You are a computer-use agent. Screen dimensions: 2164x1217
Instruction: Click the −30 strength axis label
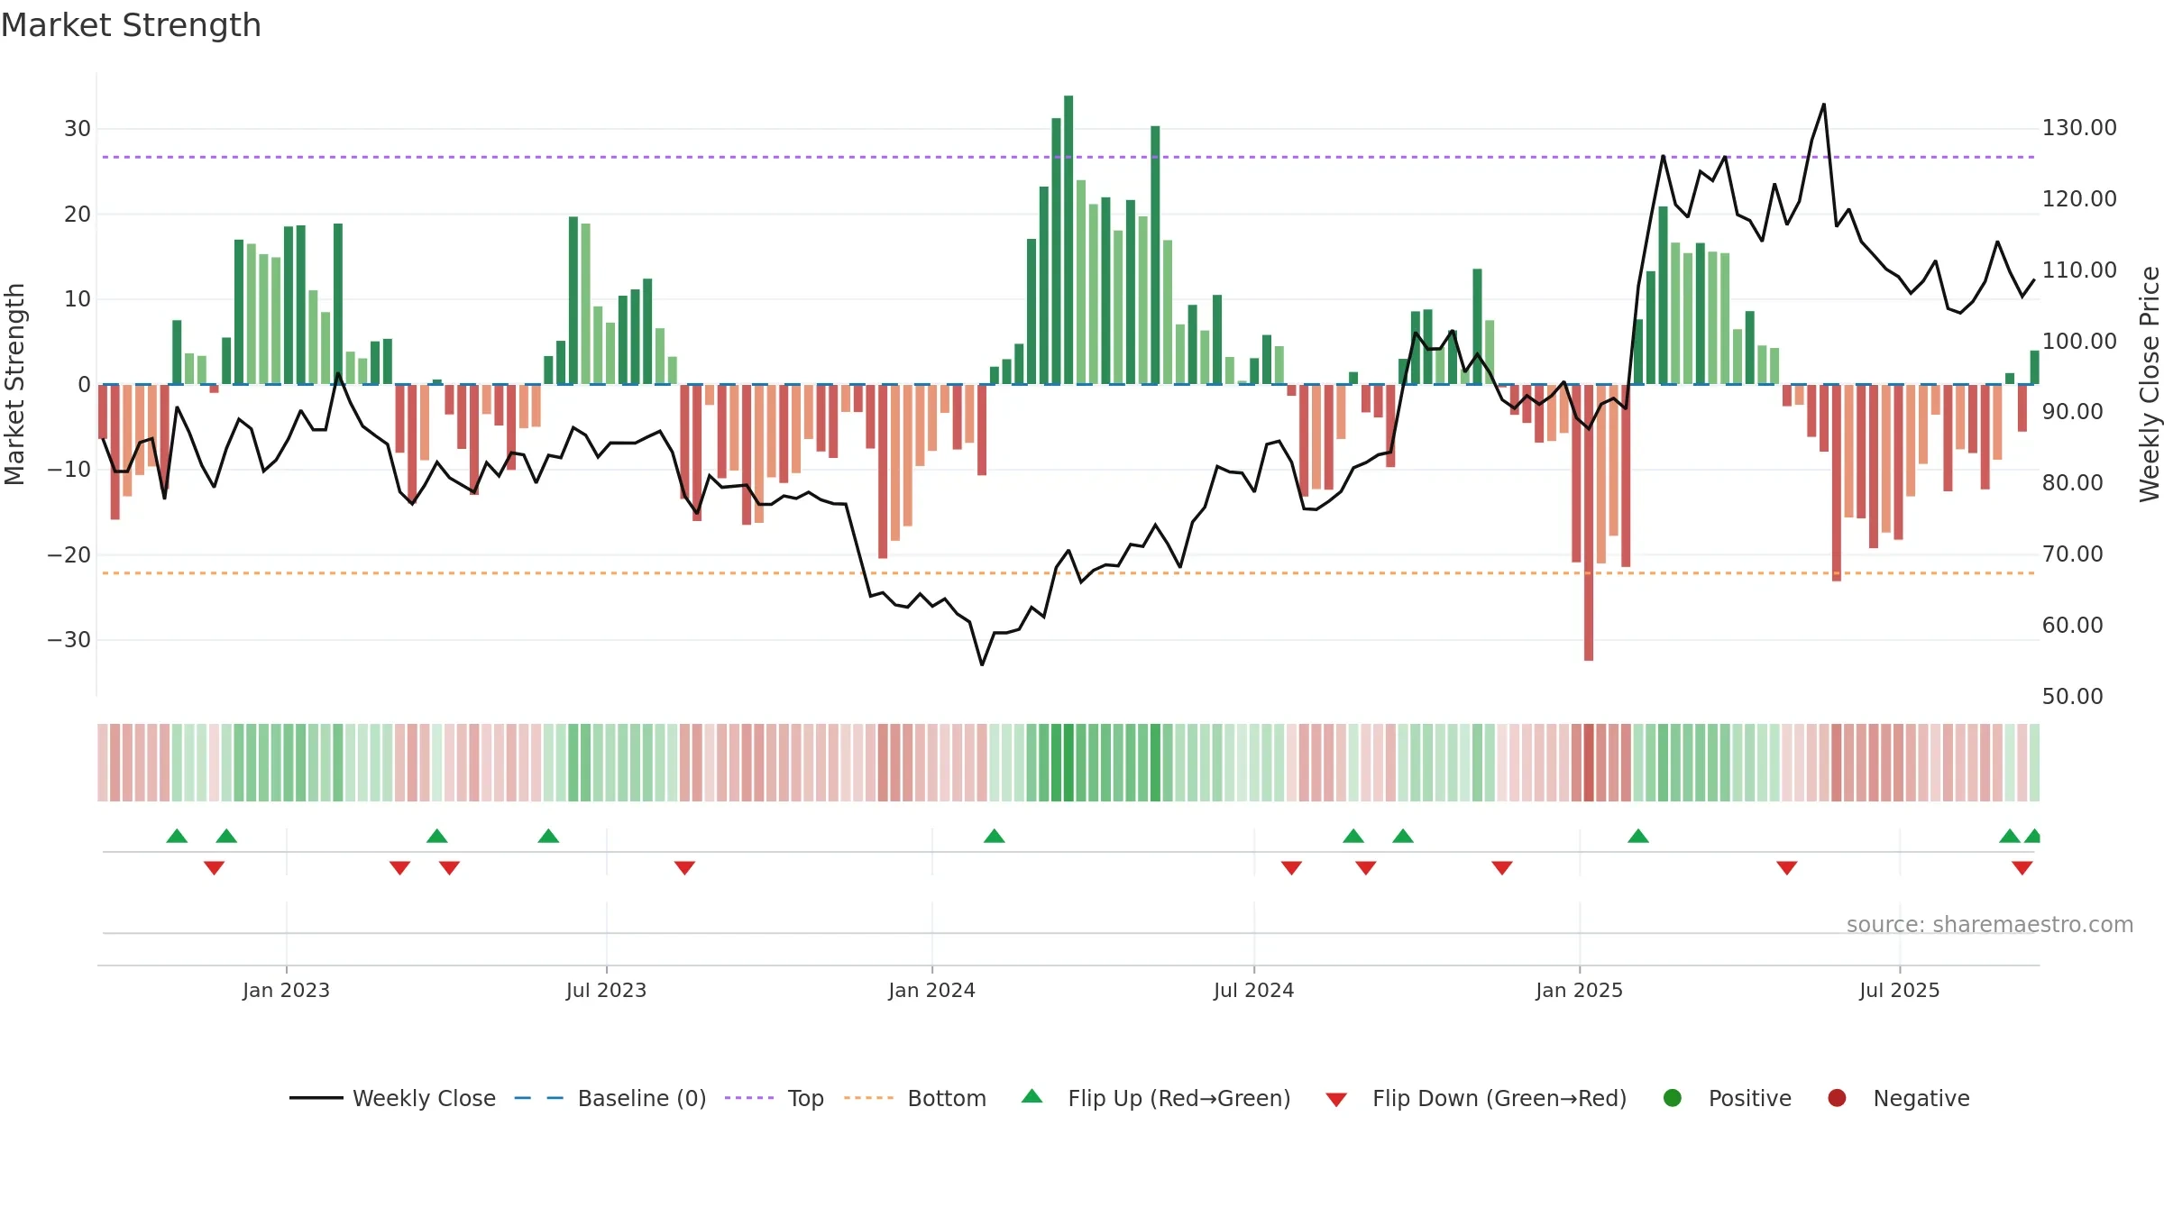click(x=69, y=640)
